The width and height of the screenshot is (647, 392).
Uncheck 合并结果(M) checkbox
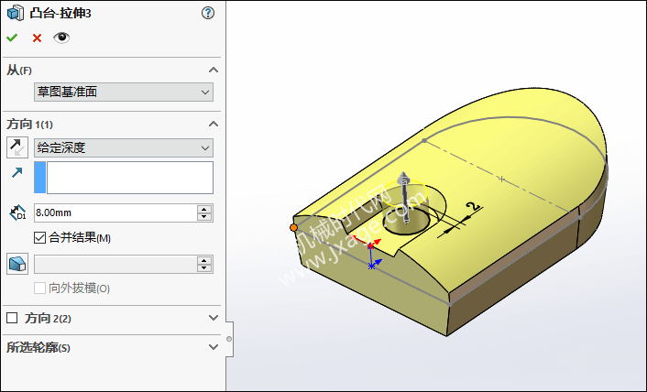[39, 237]
